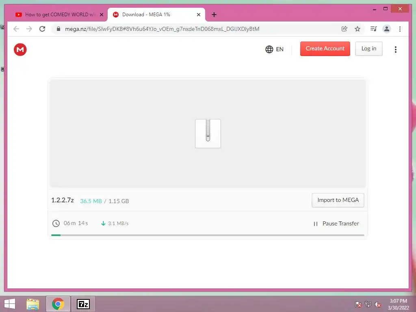Open the Windows Start button

10,304
